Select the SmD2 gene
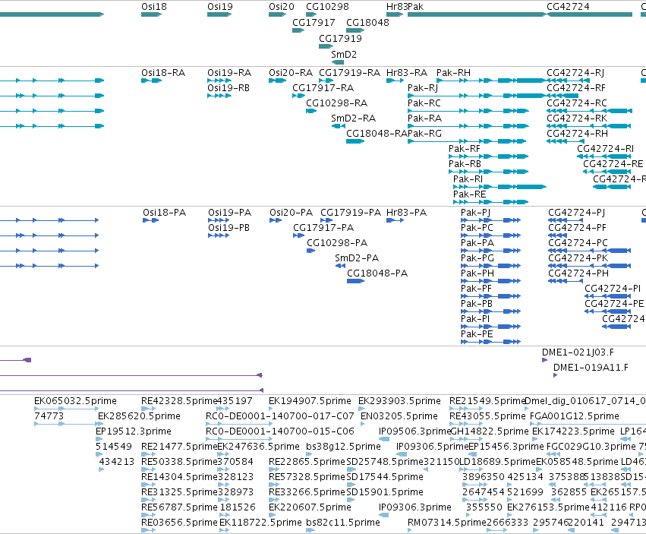Viewport: 646px width, 534px height. [x=337, y=62]
